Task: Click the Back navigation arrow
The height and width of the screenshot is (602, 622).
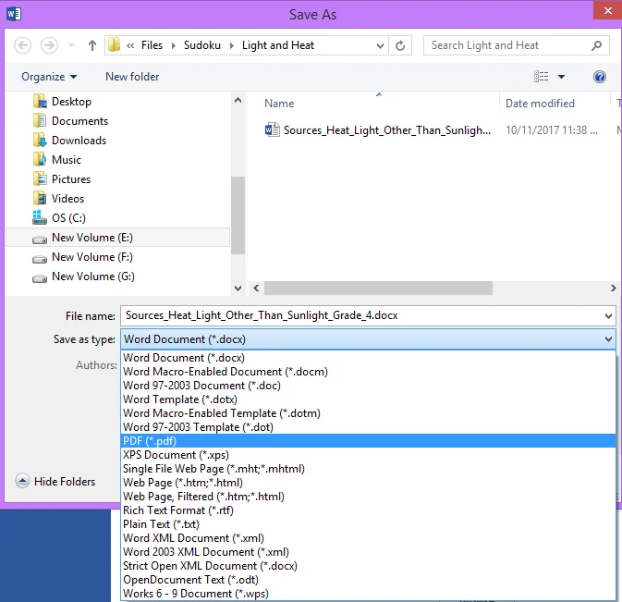Action: (x=22, y=45)
